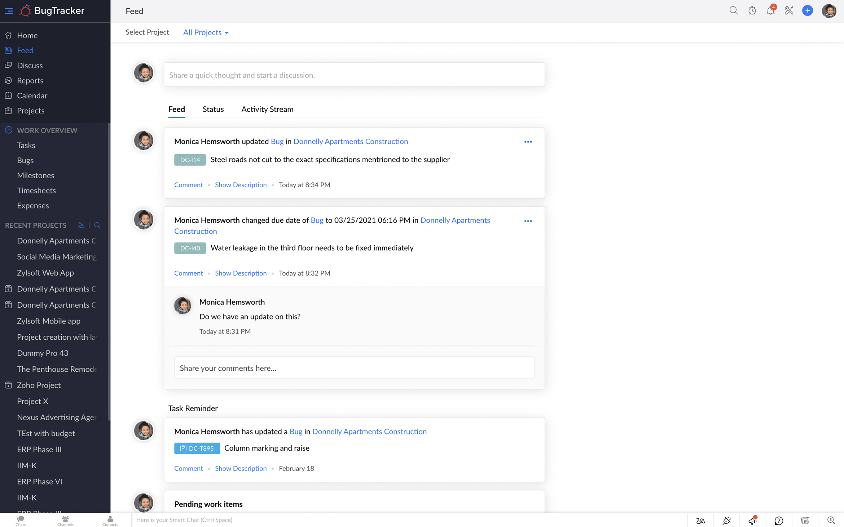Open more options on DC-I14 post
Viewport: 844px width, 527px height.
[x=528, y=142]
